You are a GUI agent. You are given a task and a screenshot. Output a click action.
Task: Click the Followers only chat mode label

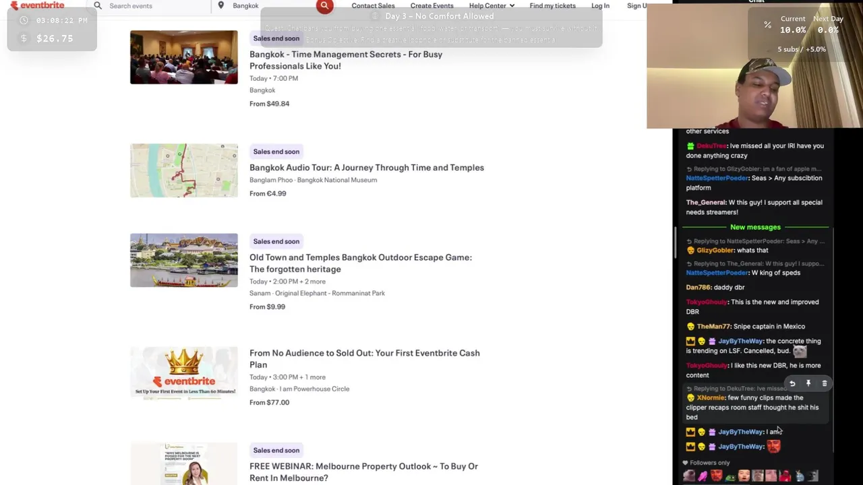click(710, 463)
